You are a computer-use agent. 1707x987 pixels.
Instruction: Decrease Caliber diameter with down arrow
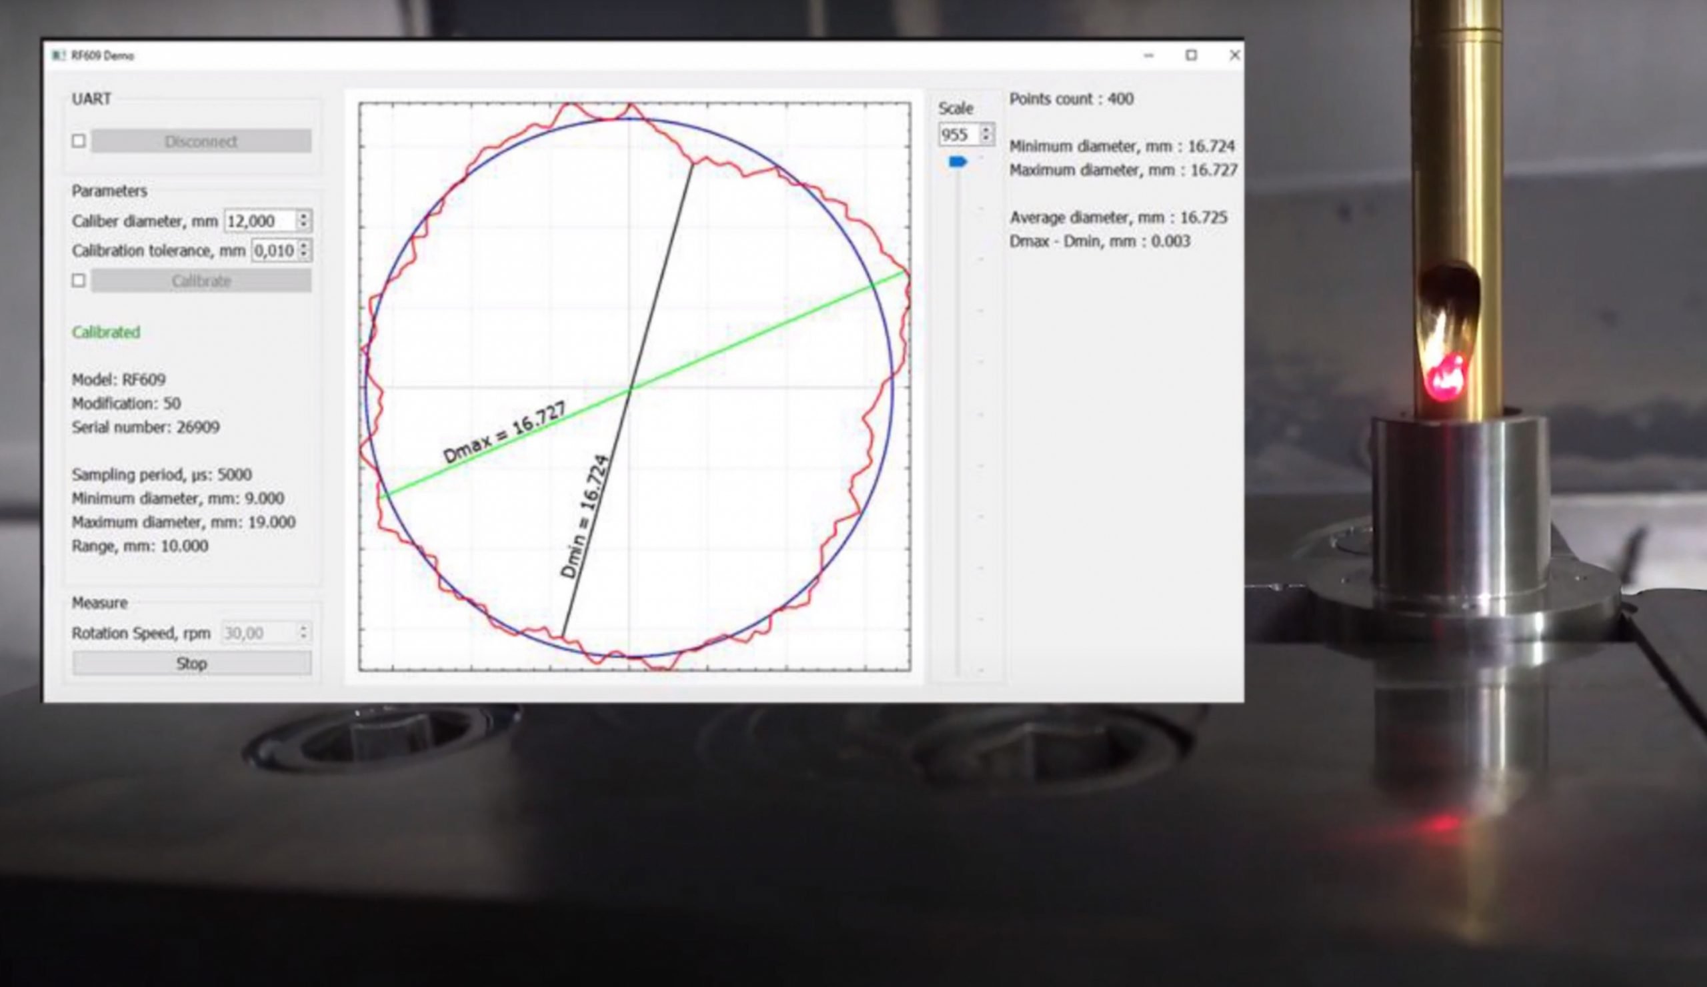tap(303, 225)
